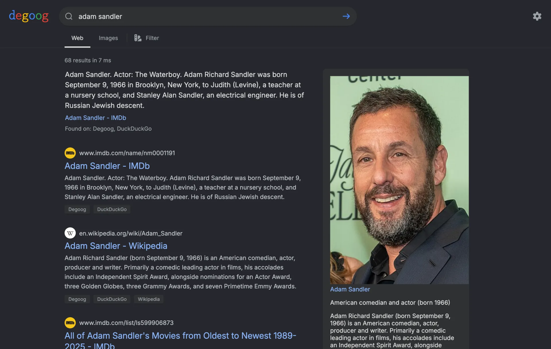
Task: Open settings via the gear icon
Action: (537, 16)
